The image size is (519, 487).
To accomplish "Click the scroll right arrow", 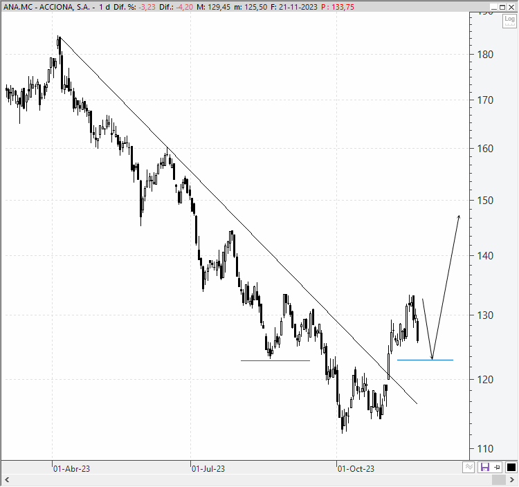I will [x=512, y=479].
